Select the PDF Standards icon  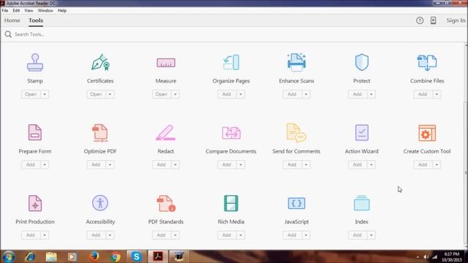[166, 203]
